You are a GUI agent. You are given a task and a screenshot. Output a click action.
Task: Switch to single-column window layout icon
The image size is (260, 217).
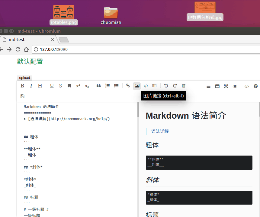coord(217,86)
